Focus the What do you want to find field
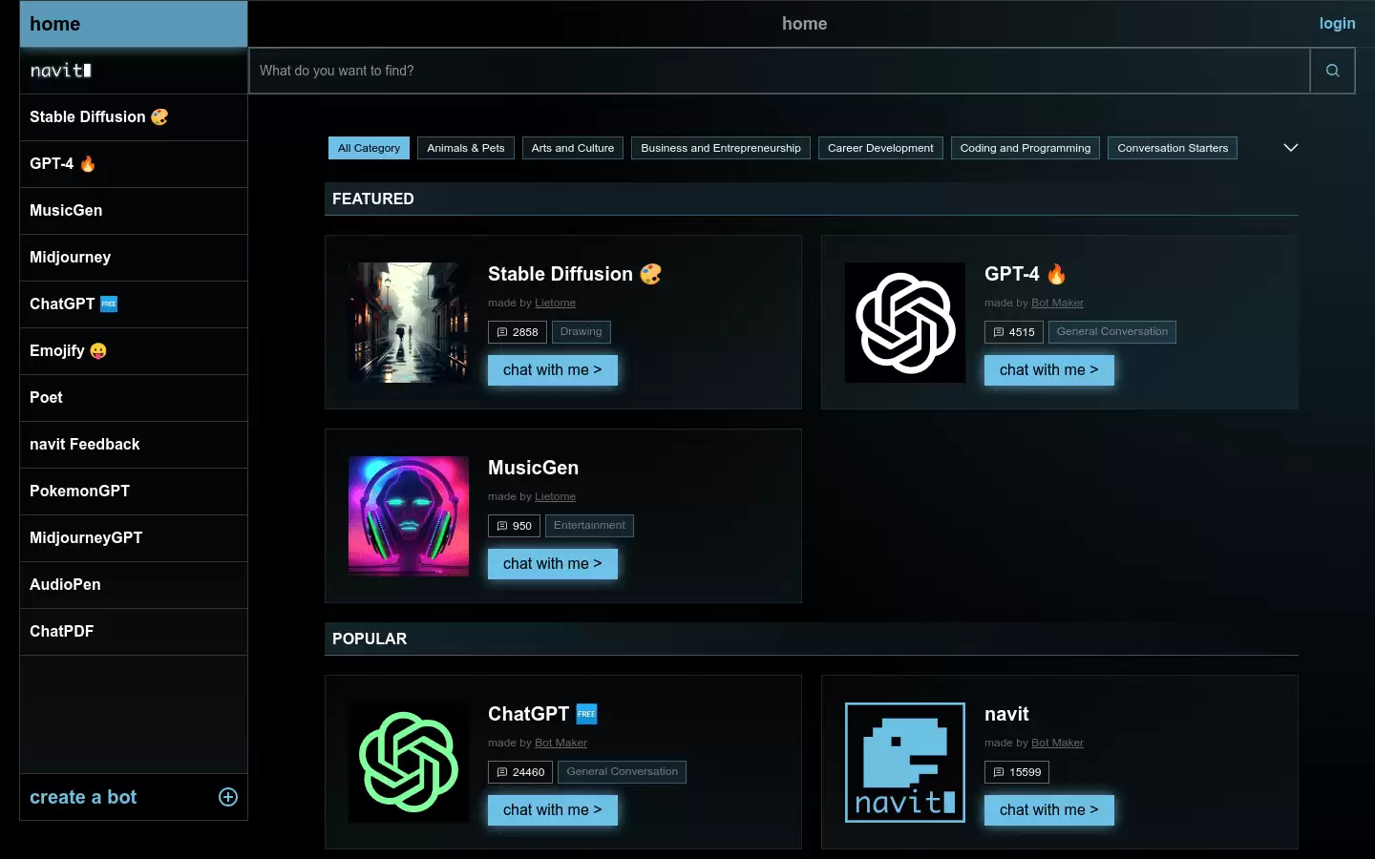1375x859 pixels. click(x=779, y=71)
